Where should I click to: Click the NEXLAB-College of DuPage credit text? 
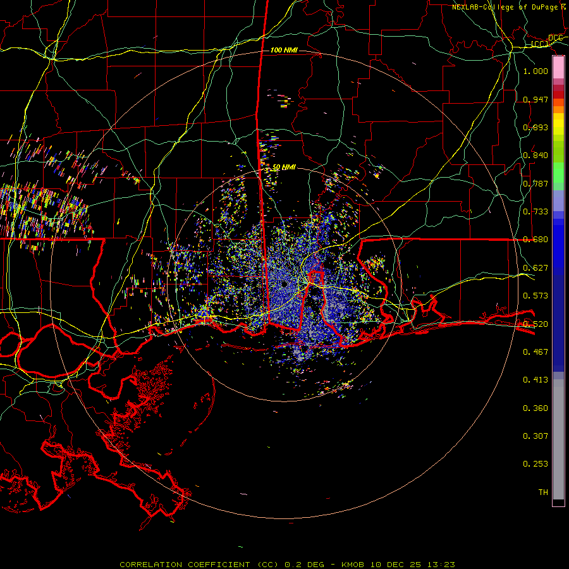point(506,7)
